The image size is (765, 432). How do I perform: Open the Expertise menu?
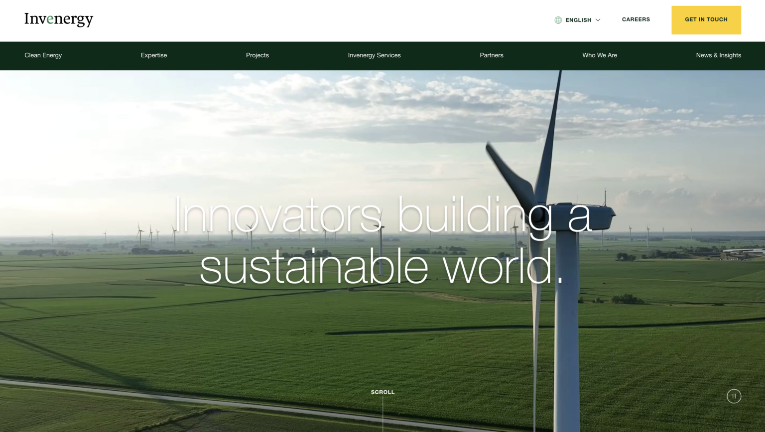154,55
